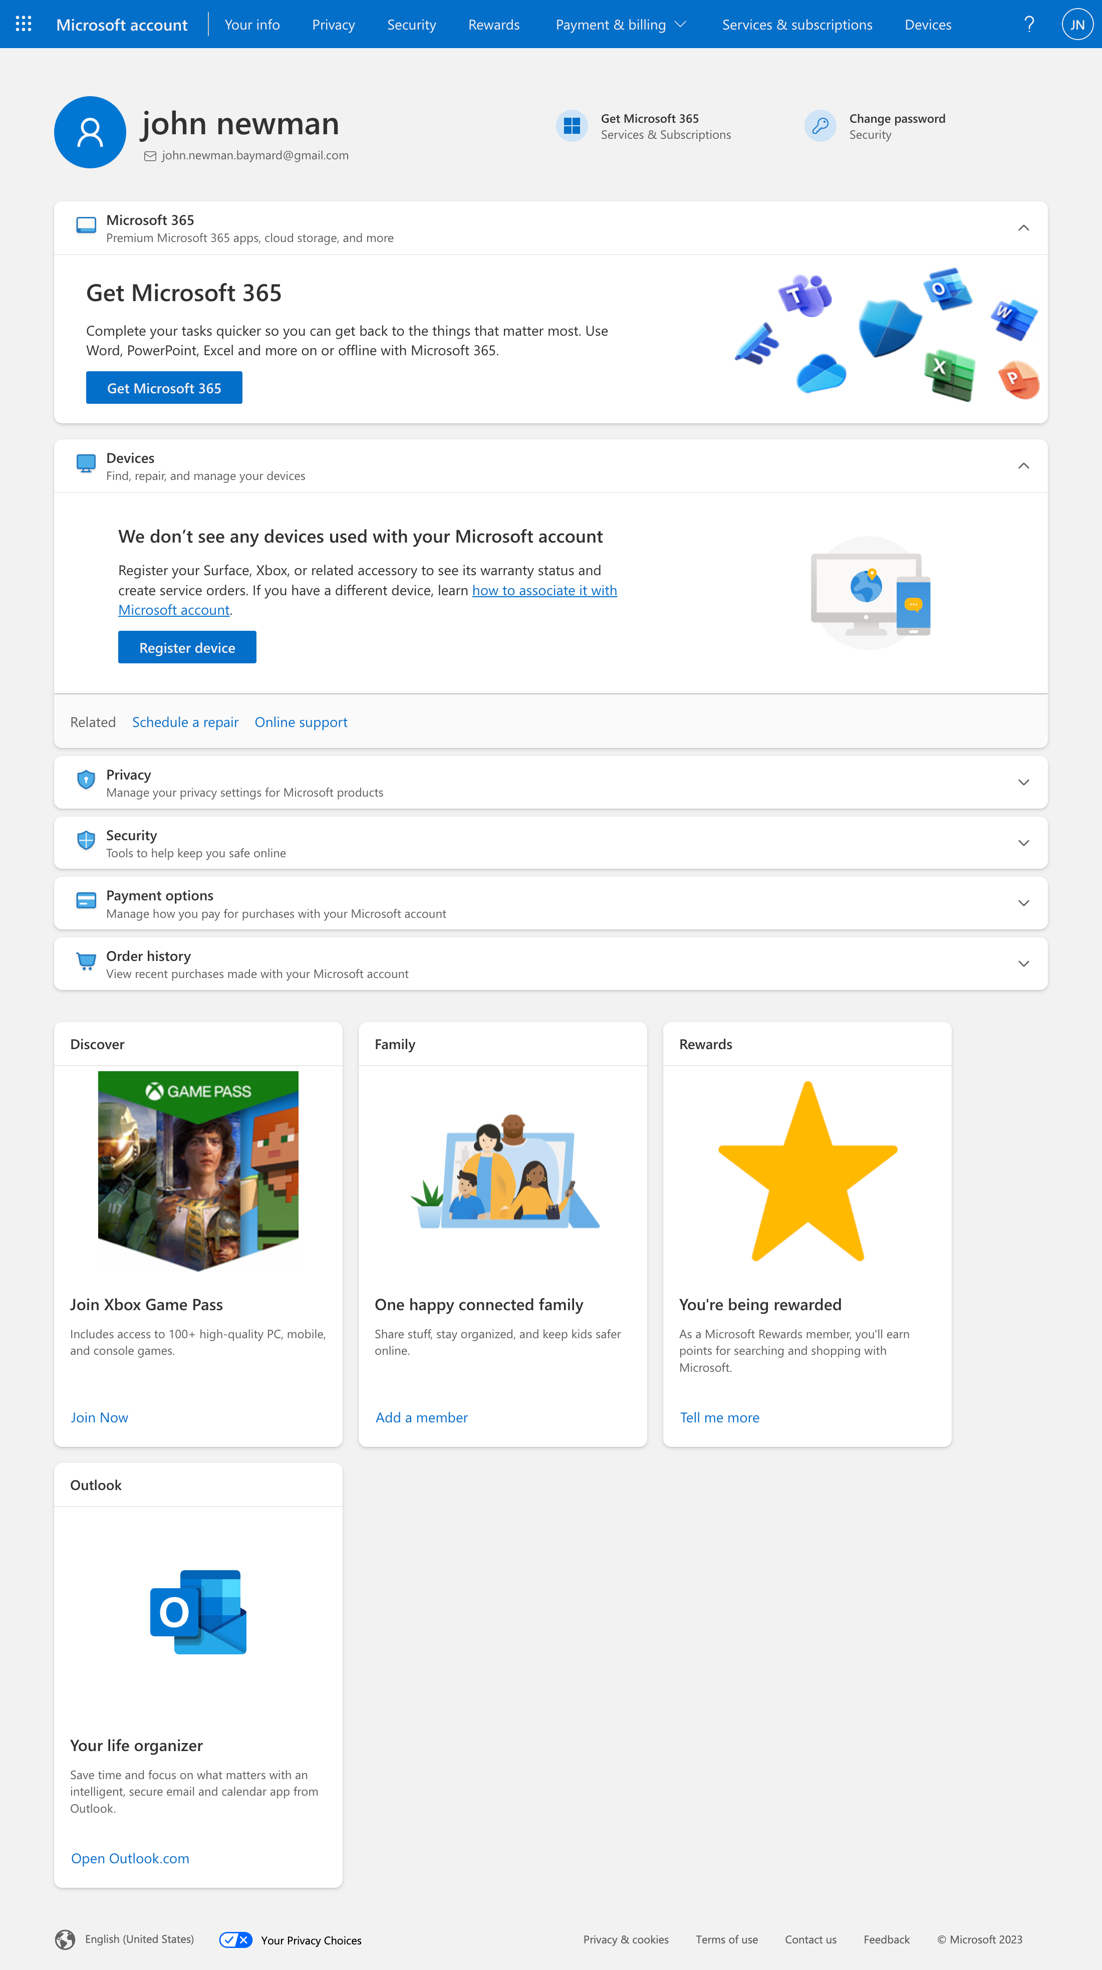Open Services & subscriptions from top navigation
Image resolution: width=1102 pixels, height=1970 pixels.
point(797,24)
